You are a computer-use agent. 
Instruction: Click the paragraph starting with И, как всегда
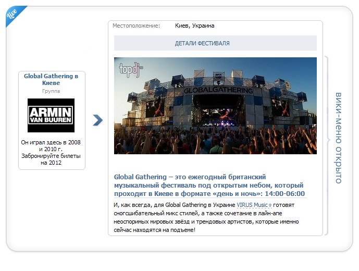point(206,217)
